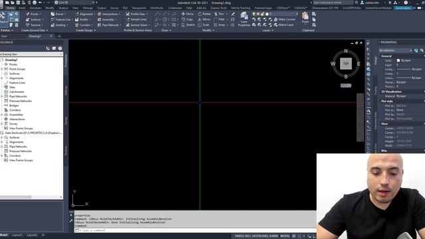Select Corridors under Drawing1 tree

(15, 110)
